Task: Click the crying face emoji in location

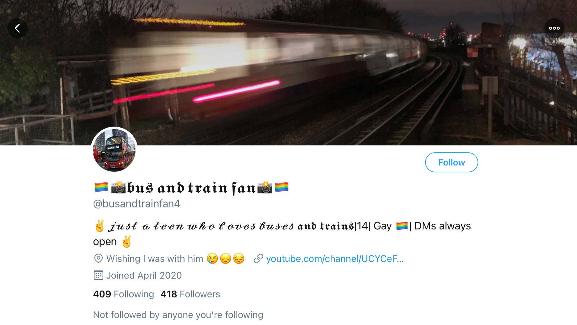Action: pos(212,259)
